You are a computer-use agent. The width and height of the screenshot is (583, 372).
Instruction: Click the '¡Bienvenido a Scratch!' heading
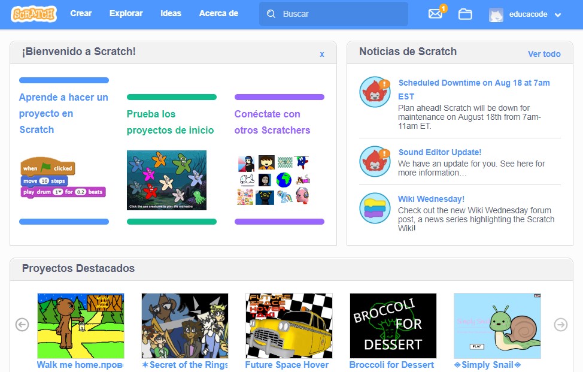(79, 52)
